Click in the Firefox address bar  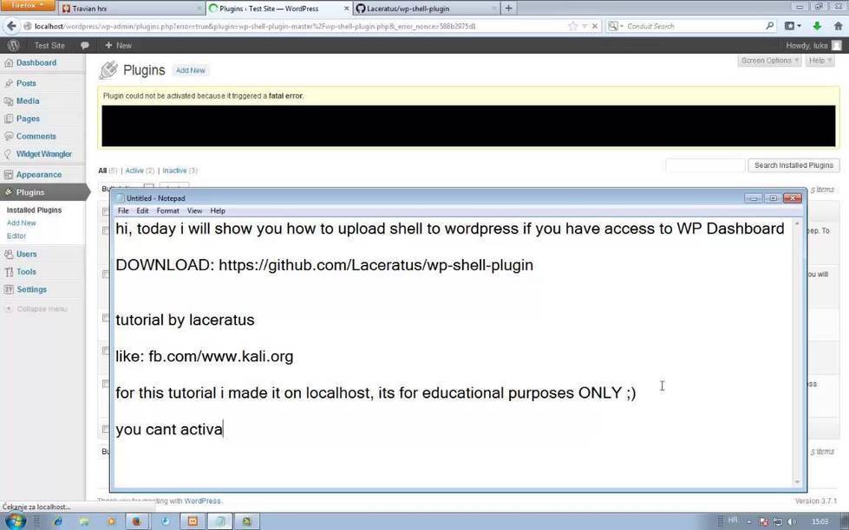[x=297, y=26]
